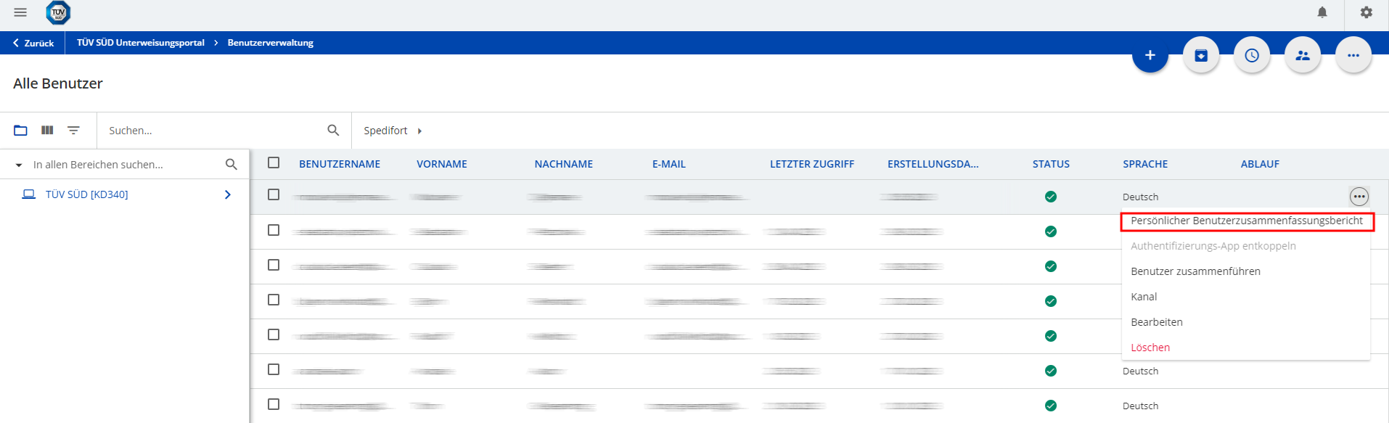Expand the Spedifort breadcrumb arrow

(x=419, y=131)
